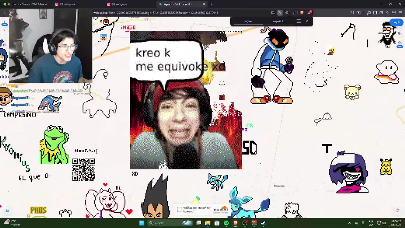The height and width of the screenshot is (228, 405).
Task: Select the español language tab
Action: tap(278, 21)
